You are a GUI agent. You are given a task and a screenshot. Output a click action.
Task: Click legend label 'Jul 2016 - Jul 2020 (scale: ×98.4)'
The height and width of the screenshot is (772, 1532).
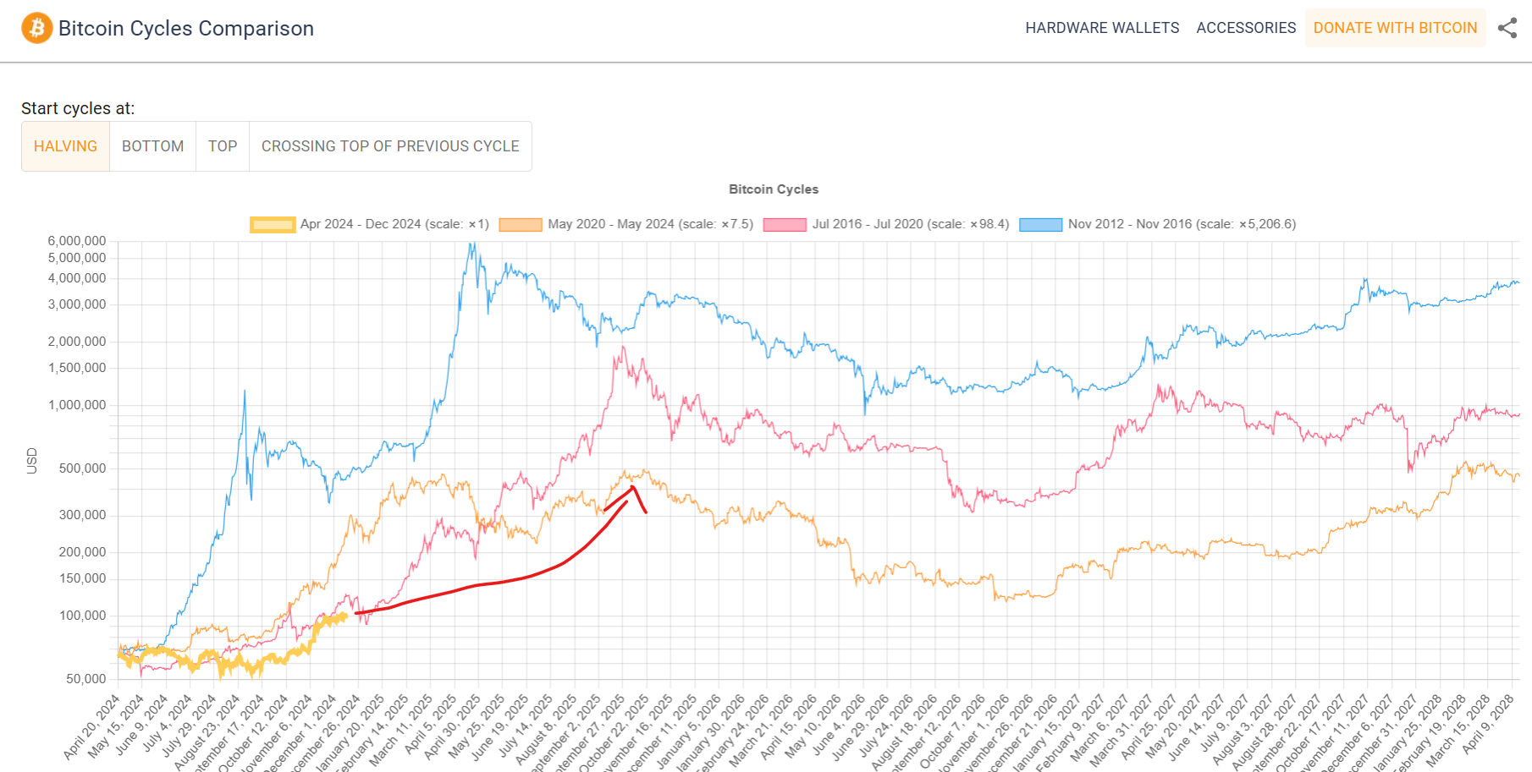point(911,224)
